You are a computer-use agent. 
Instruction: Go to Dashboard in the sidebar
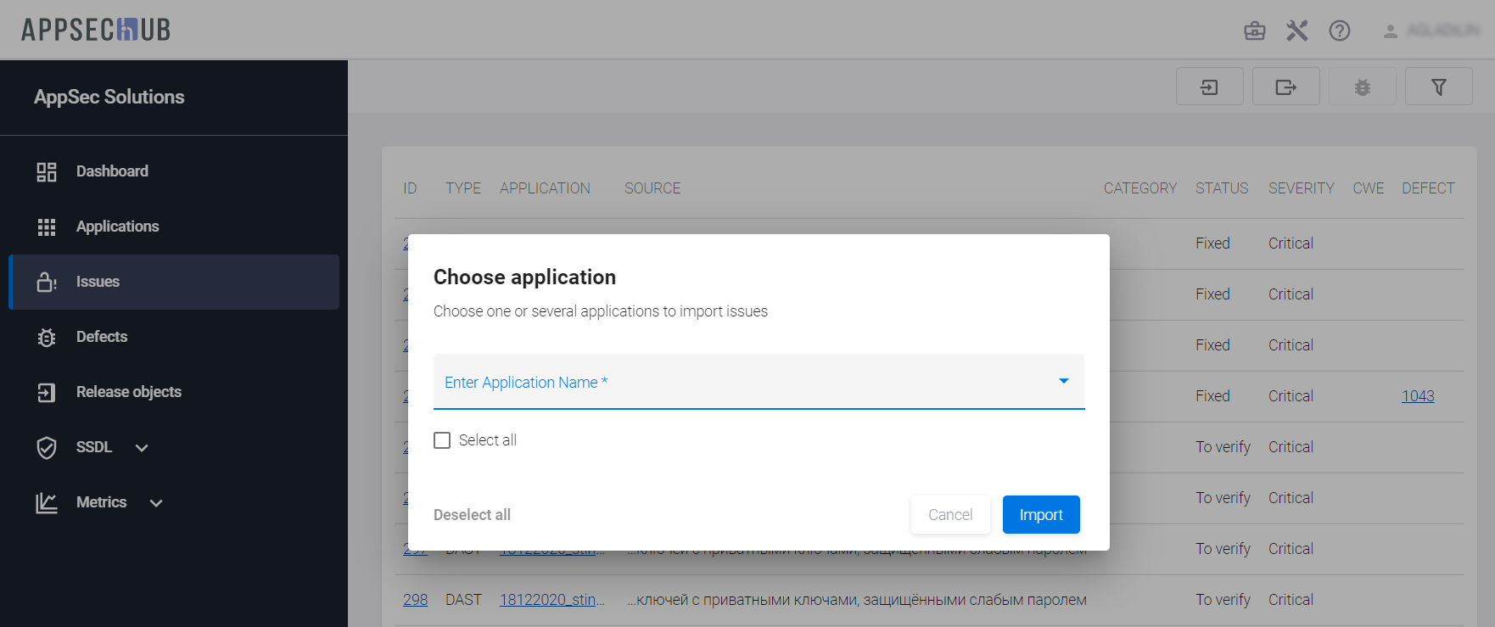[112, 171]
